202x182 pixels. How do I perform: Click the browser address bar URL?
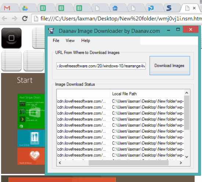pos(121,19)
